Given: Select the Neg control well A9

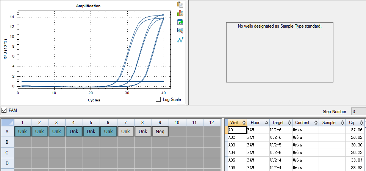Looking at the screenshot, I should (x=160, y=131).
